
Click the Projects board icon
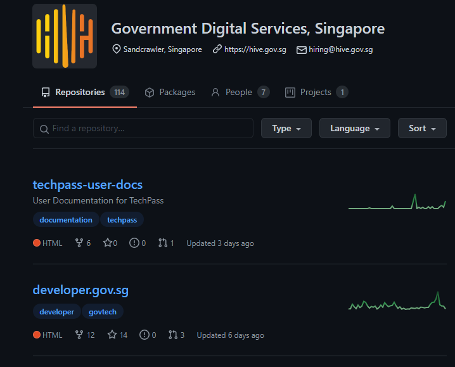pos(290,93)
